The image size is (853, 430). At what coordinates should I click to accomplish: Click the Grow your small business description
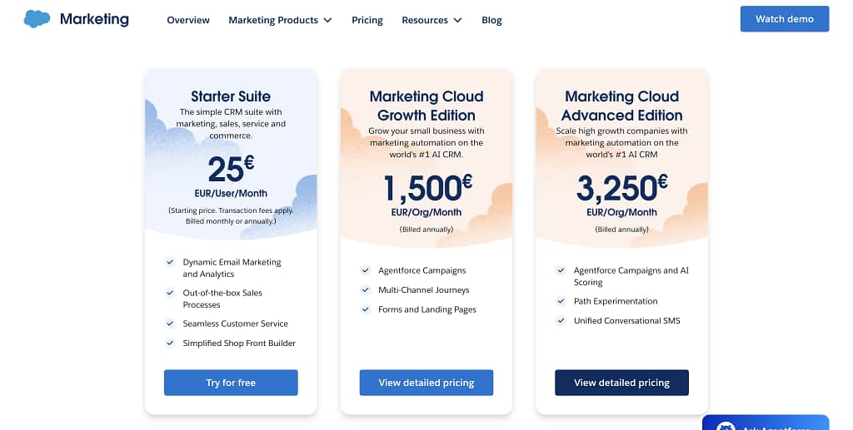(x=426, y=143)
